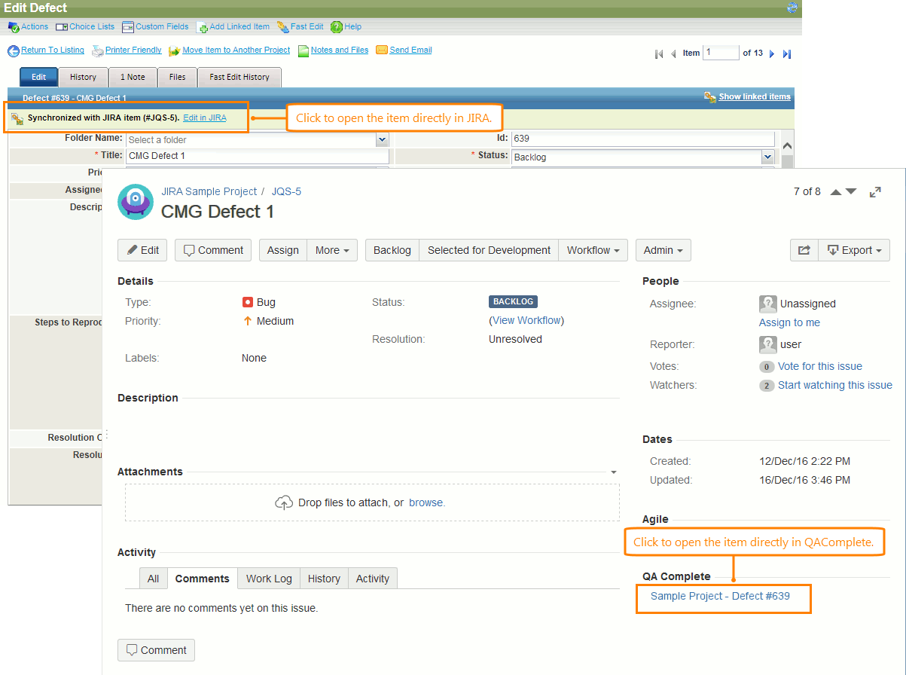This screenshot has height=675, width=906.
Task: Click Vote for this issue link
Action: pos(820,366)
